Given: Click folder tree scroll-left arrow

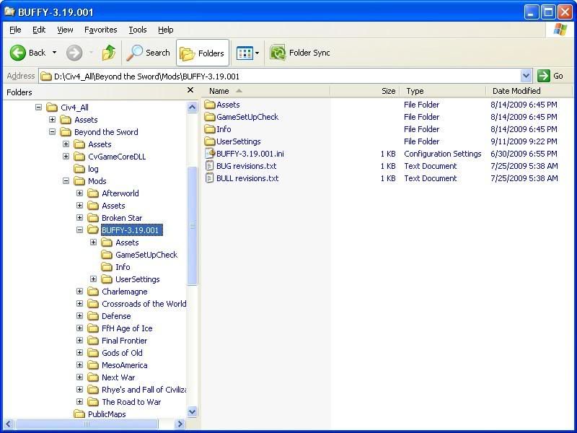Looking at the screenshot, I should tap(9, 424).
